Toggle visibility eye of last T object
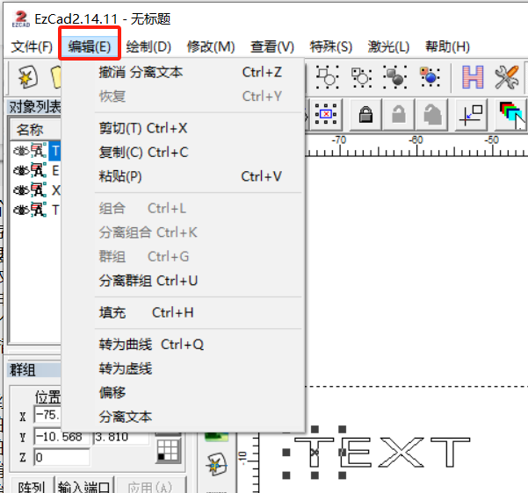Image resolution: width=528 pixels, height=493 pixels. click(x=20, y=211)
